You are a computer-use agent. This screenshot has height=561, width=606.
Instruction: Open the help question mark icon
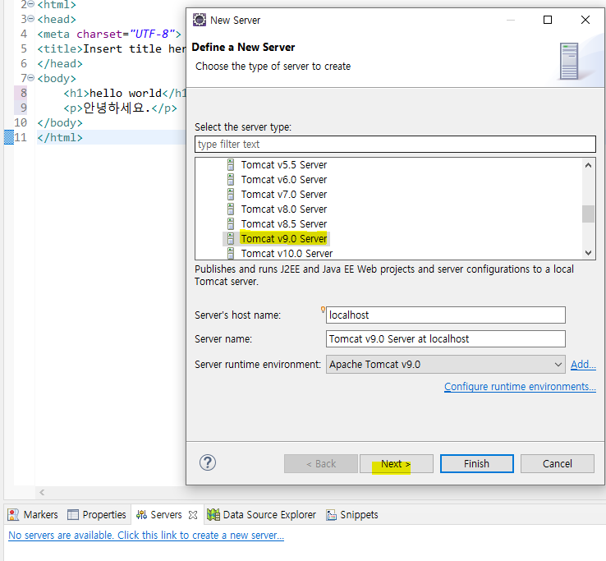[208, 462]
